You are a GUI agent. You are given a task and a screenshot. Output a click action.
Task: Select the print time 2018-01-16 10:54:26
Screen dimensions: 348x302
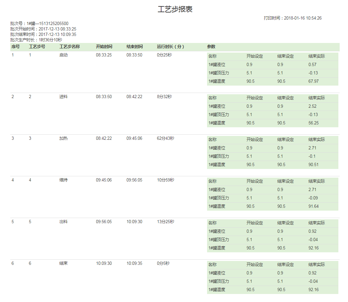302,18
